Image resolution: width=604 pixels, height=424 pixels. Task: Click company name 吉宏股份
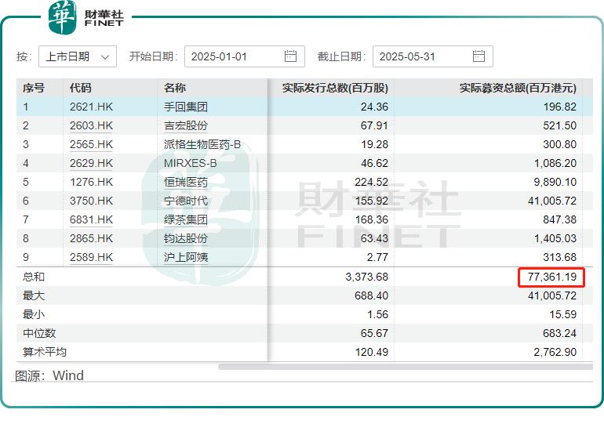pos(186,126)
